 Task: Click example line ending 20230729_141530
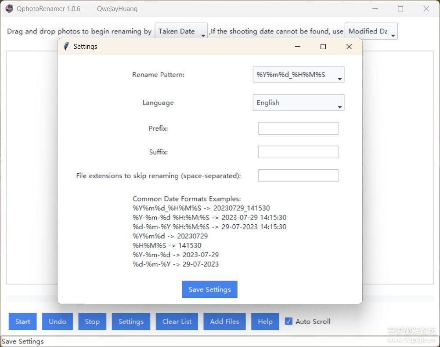tap(201, 208)
